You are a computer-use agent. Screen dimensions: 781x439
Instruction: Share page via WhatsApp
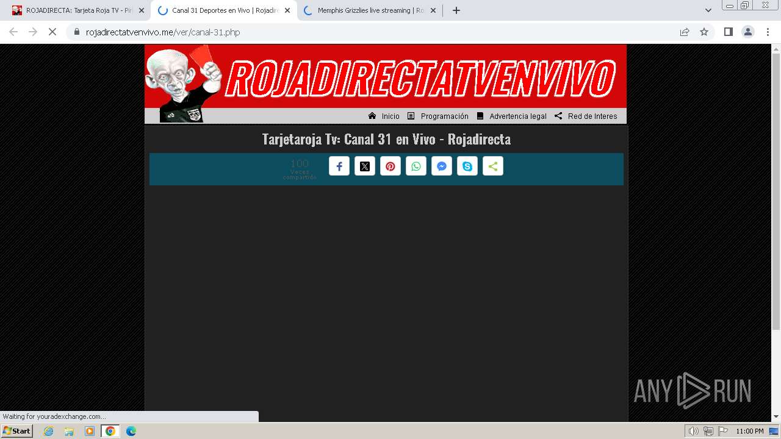[x=416, y=166]
